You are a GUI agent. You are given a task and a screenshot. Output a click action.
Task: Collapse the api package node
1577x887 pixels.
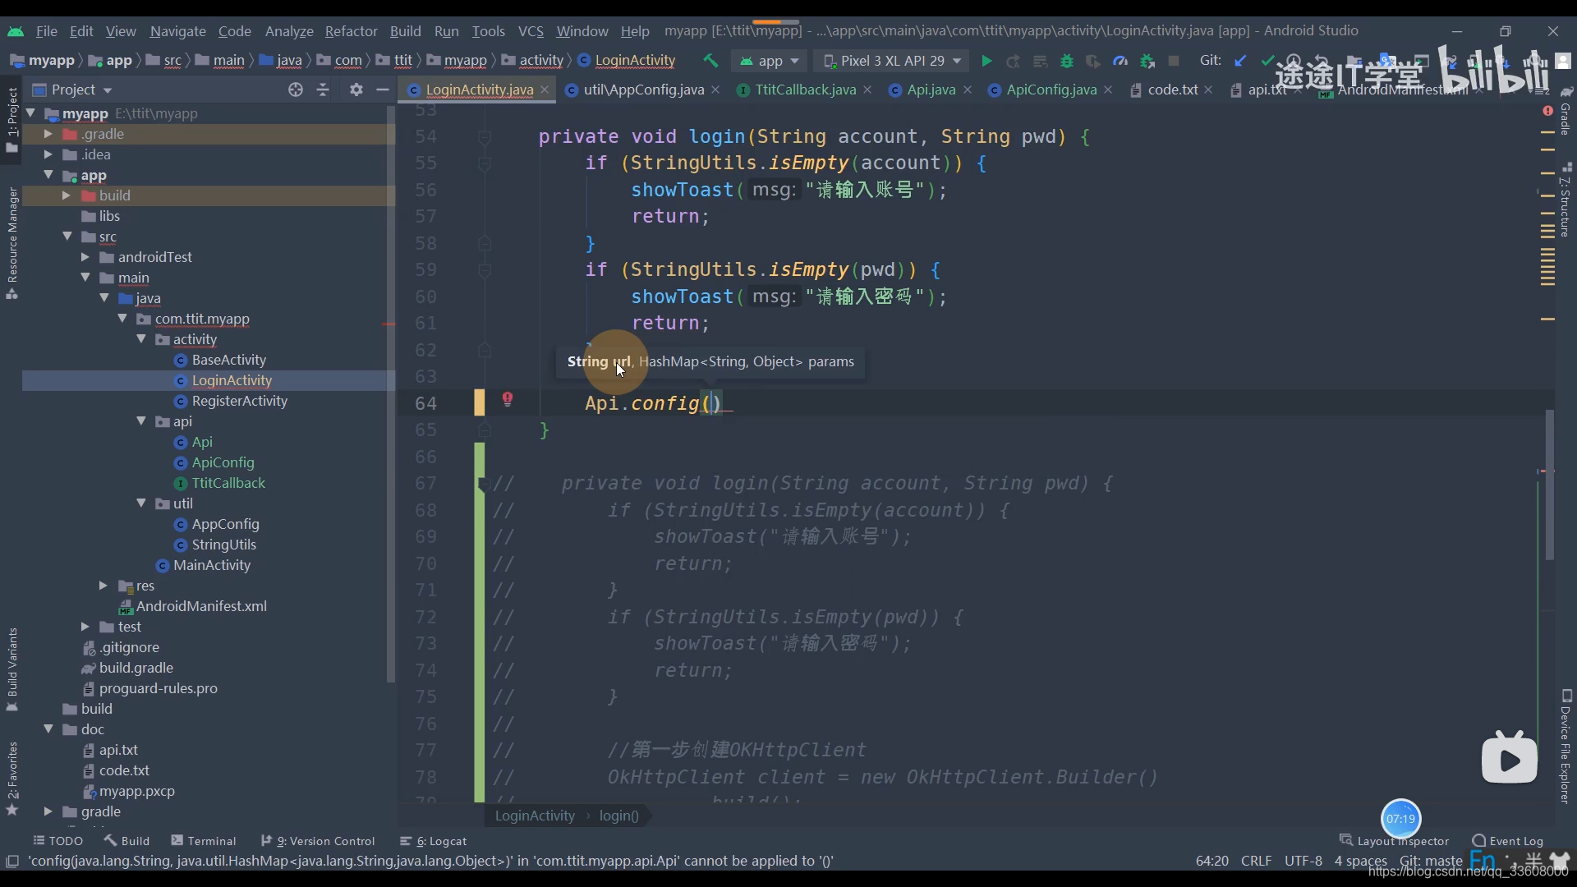tap(141, 421)
